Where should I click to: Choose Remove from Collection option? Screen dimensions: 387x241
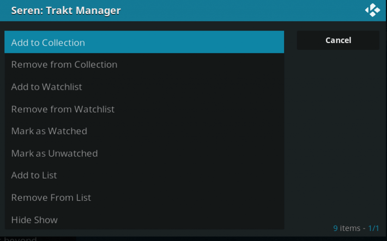coord(144,64)
